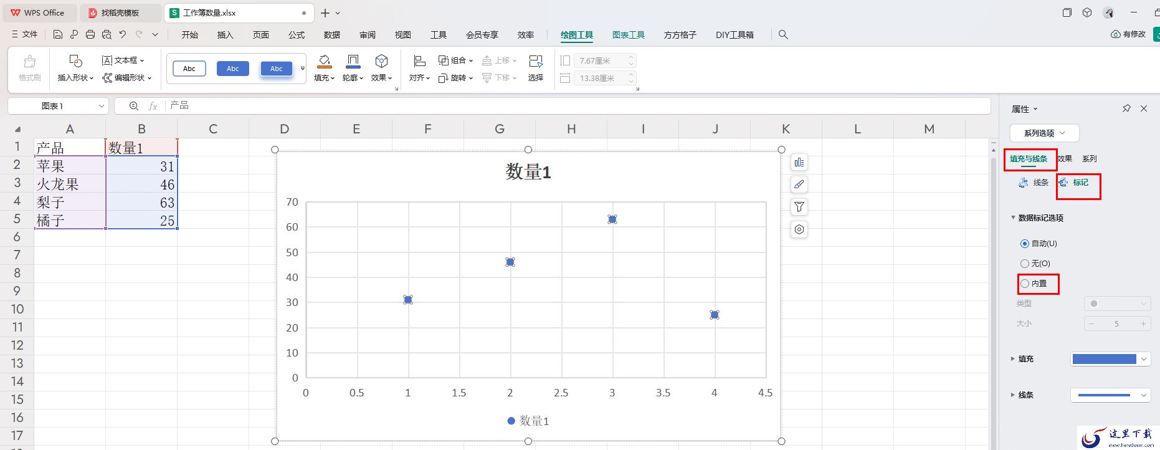The height and width of the screenshot is (450, 1160).
Task: Switch to Chart Tools (图表工具) tab
Action: (x=629, y=35)
